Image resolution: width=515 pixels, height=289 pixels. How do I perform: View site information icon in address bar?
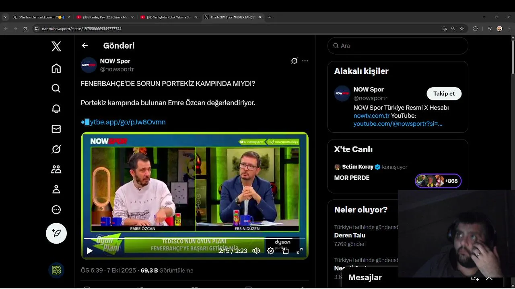tap(37, 28)
